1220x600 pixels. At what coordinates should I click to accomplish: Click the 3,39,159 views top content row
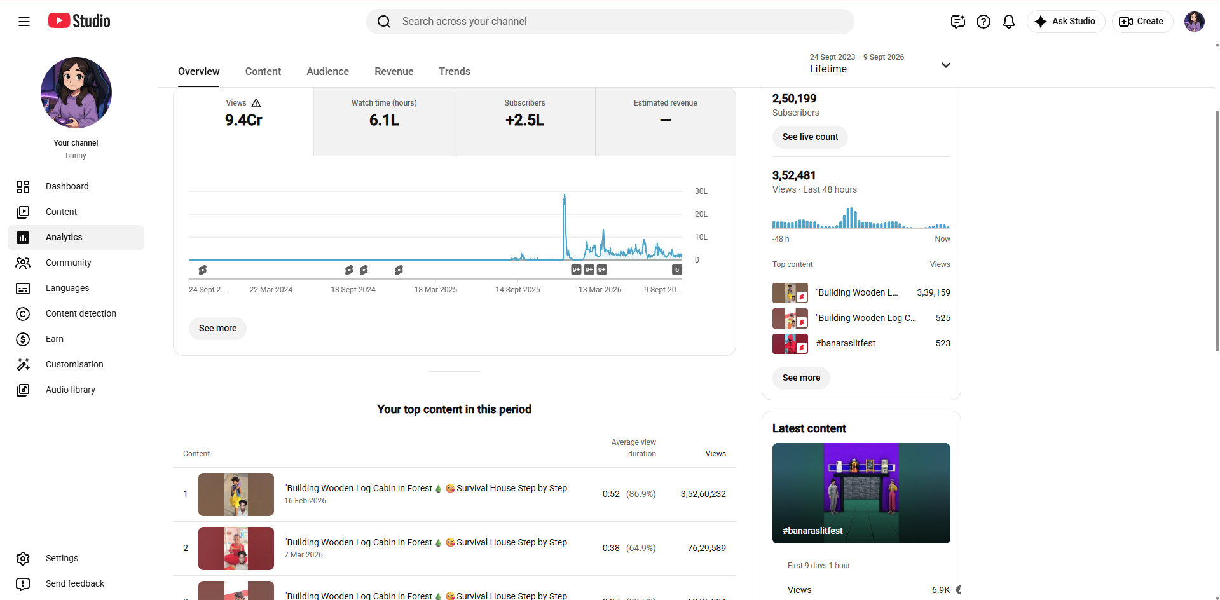pyautogui.click(x=861, y=293)
